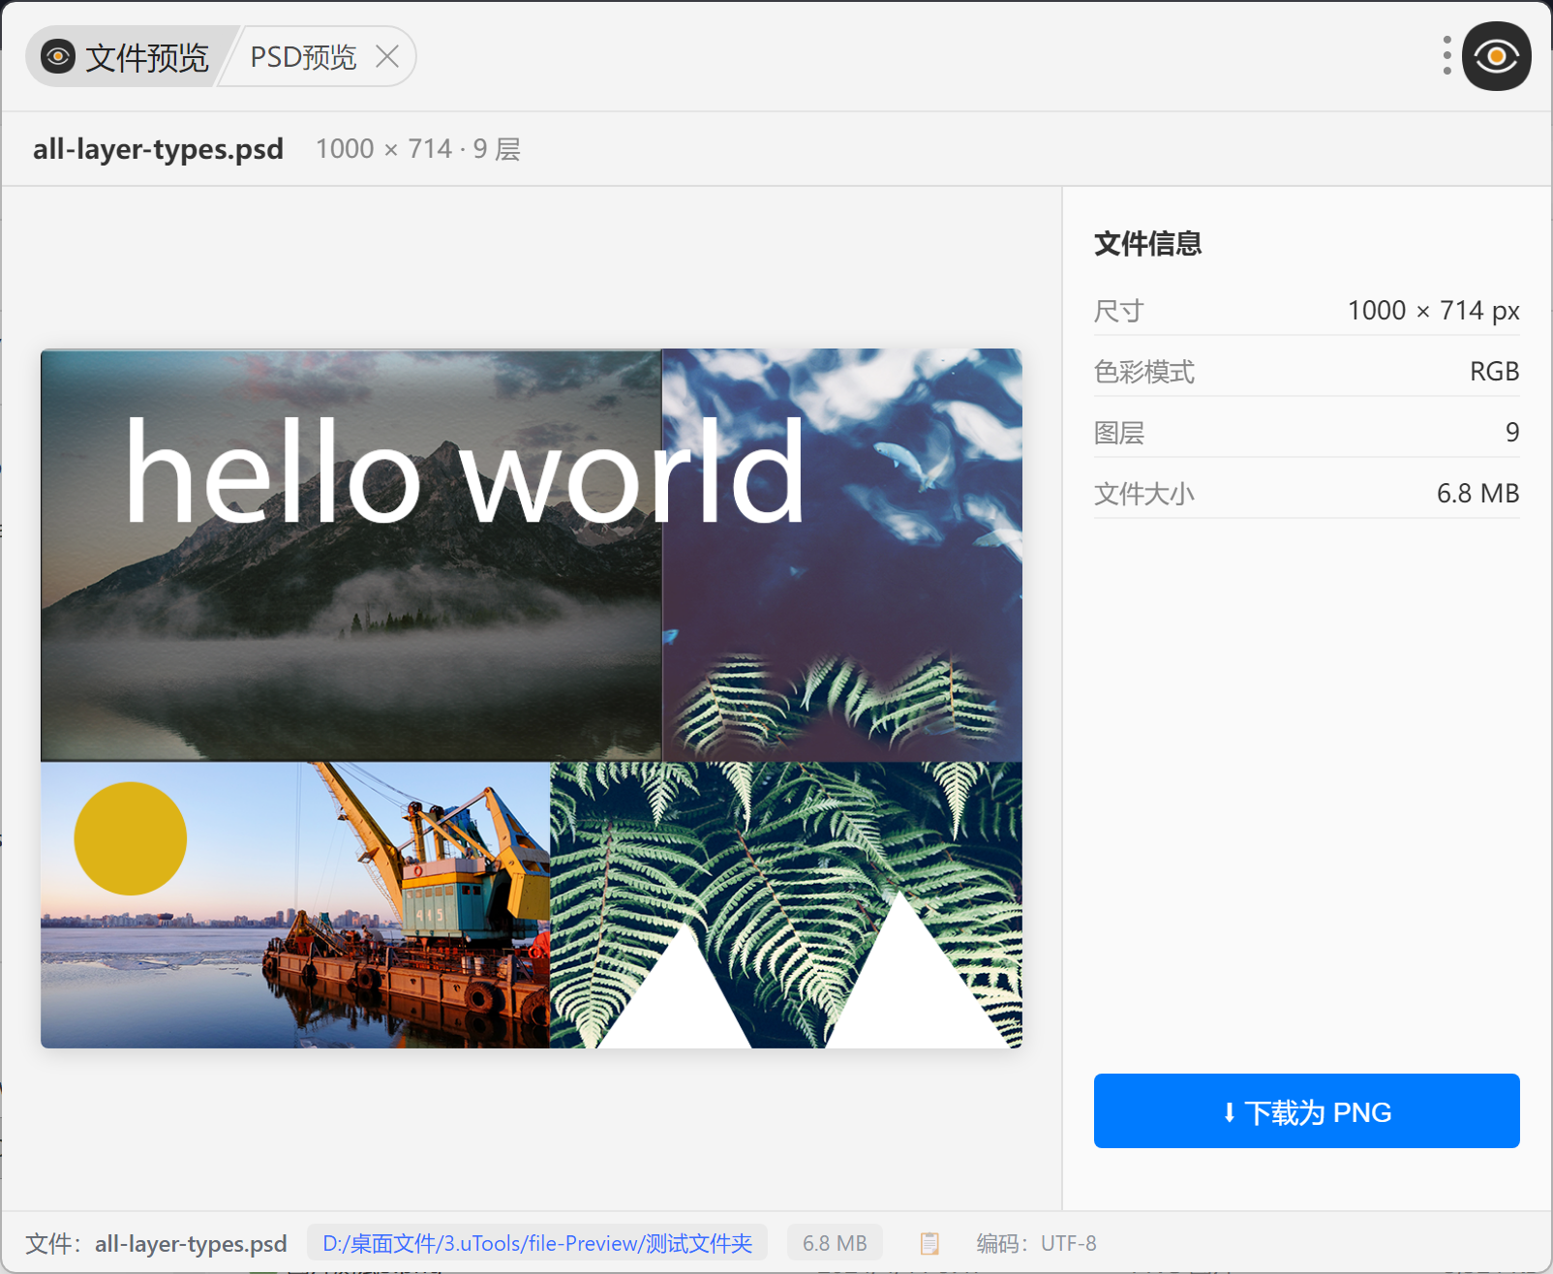This screenshot has height=1274, width=1553.
Task: Switch to the PSD预览 tab
Action: click(303, 57)
